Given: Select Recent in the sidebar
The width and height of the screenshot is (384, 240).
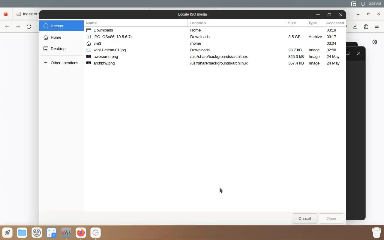Looking at the screenshot, I should [61, 26].
